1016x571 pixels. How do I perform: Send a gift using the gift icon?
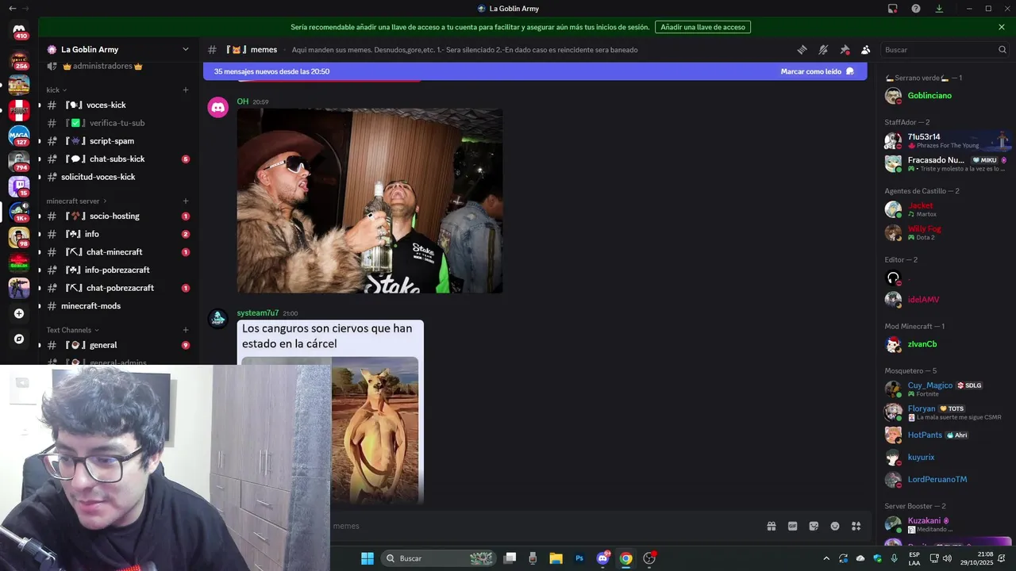click(x=771, y=526)
